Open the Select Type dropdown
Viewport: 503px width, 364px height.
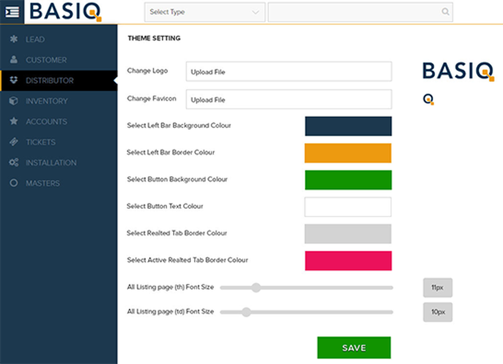pyautogui.click(x=204, y=12)
